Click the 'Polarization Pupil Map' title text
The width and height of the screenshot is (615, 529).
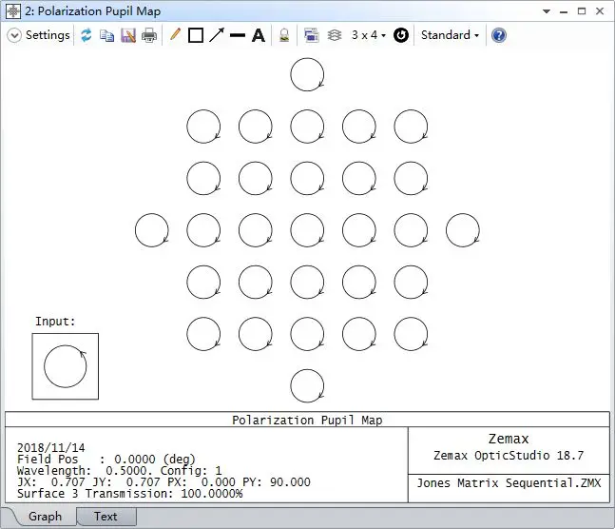tap(307, 421)
